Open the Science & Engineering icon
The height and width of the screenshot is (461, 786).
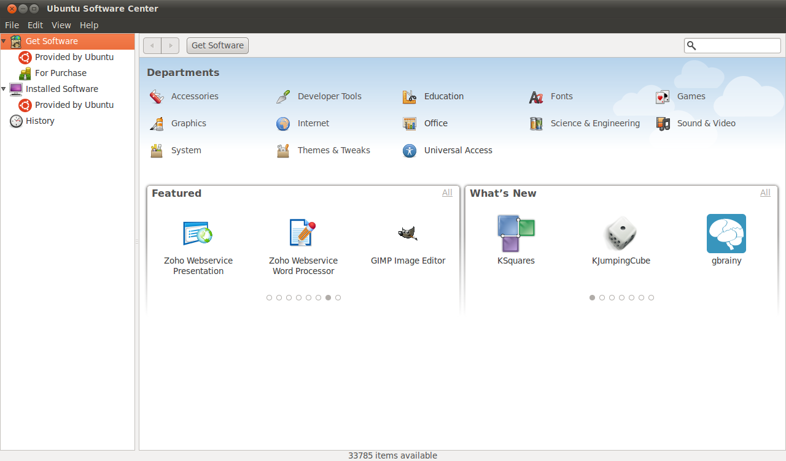coord(536,123)
